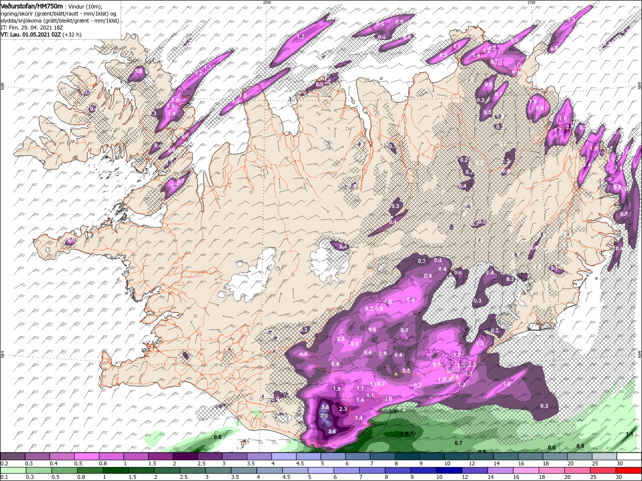This screenshot has width=642, height=481.
Task: Select the 'Vindur (10m),' label
Action: click(x=85, y=6)
